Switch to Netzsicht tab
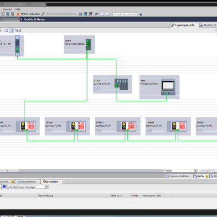Screen dimensions: 217x217 click(208, 25)
